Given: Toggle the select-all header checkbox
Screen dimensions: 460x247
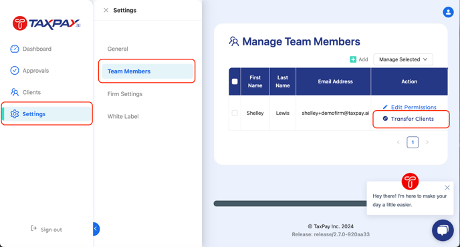Looking at the screenshot, I should [235, 81].
